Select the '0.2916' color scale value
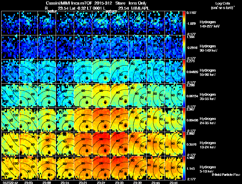Screen dimensions: 242x184 192,48
